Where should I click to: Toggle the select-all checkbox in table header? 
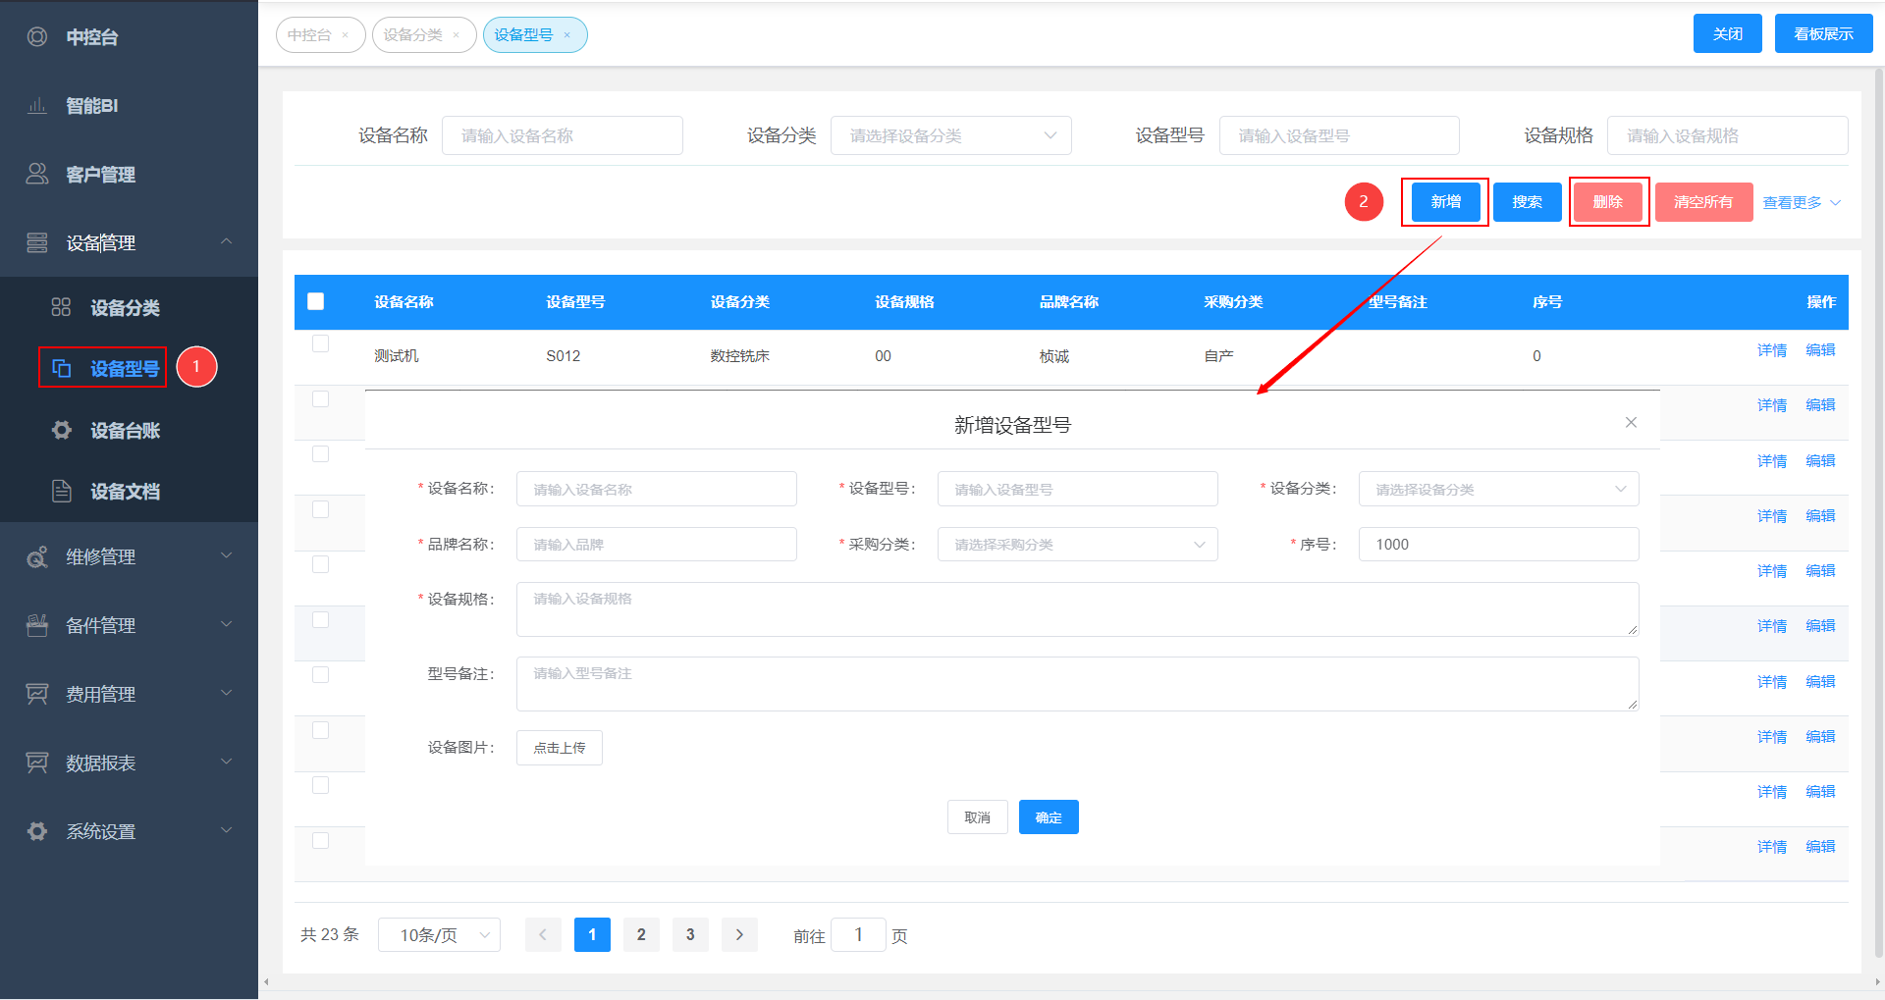[x=315, y=301]
